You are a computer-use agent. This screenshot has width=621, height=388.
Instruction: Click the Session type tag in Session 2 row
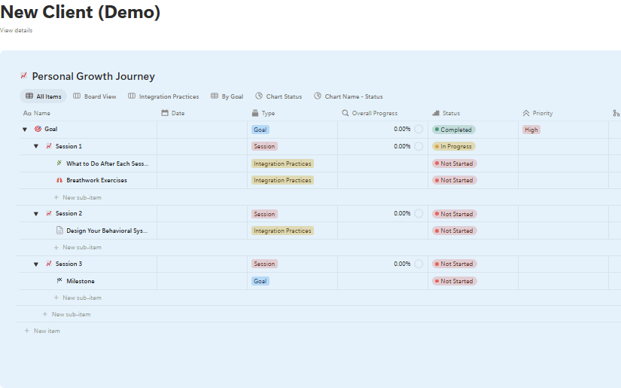tap(264, 214)
